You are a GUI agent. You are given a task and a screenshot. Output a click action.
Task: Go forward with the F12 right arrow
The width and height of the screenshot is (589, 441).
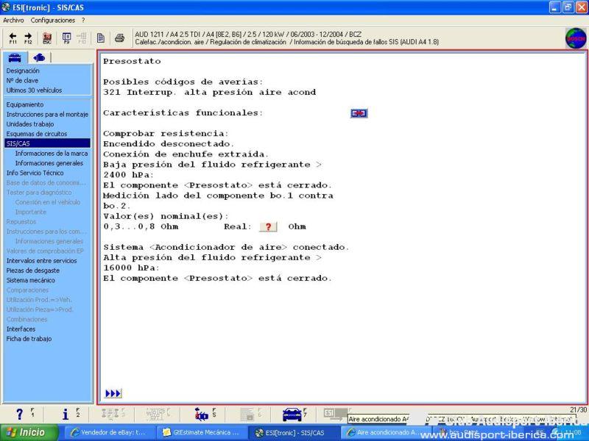[x=28, y=38]
